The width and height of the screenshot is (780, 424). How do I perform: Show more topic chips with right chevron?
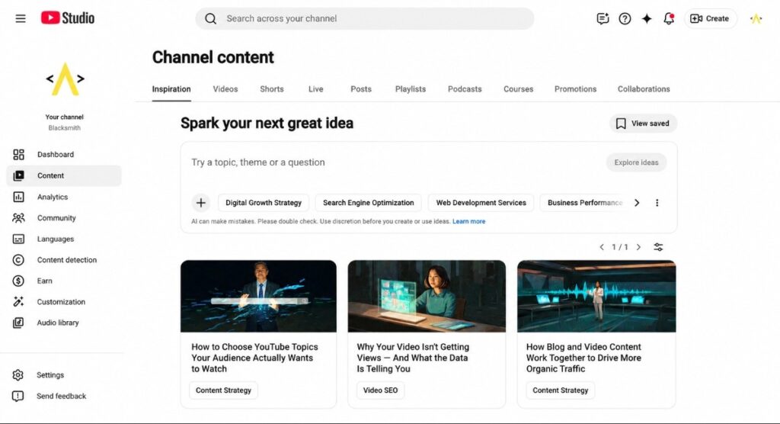pyautogui.click(x=637, y=203)
